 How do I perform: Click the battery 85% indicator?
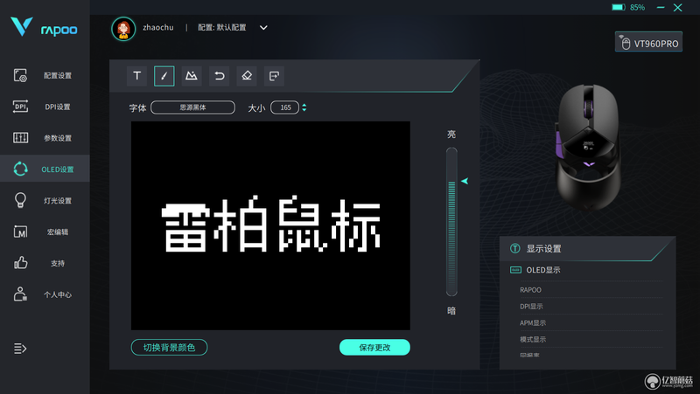[628, 7]
